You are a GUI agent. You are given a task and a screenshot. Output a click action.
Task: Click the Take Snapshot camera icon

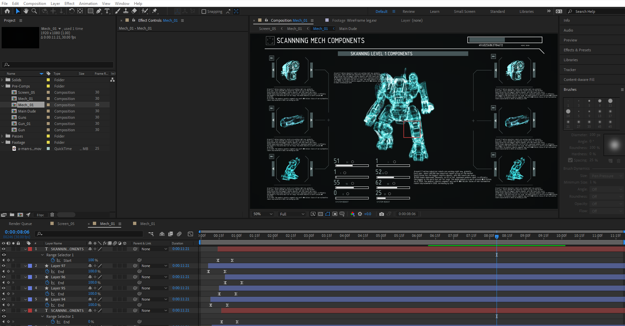coord(381,214)
